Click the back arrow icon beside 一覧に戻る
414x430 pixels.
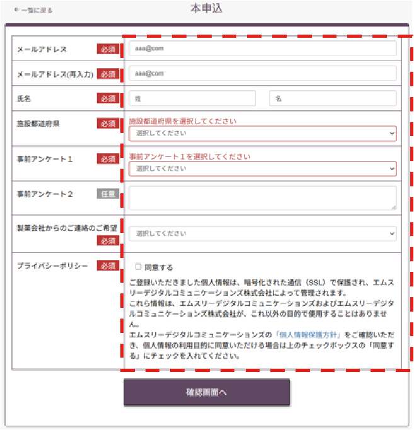tap(16, 11)
